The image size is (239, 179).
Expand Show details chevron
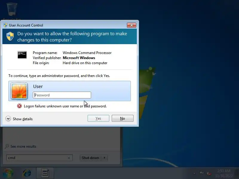click(8, 118)
